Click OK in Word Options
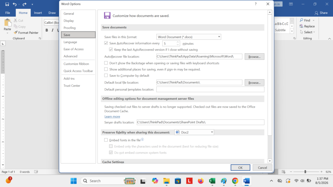 point(240,168)
